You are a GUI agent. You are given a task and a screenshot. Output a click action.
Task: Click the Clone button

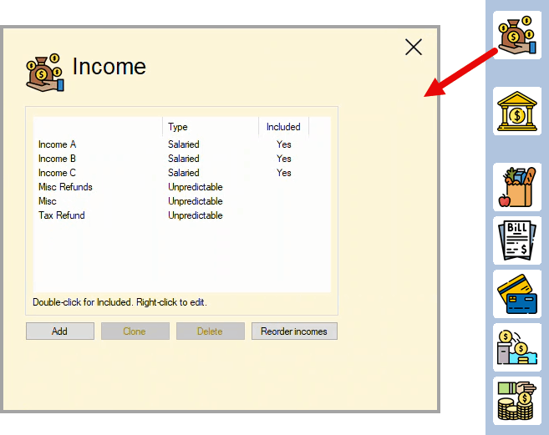[x=135, y=331]
